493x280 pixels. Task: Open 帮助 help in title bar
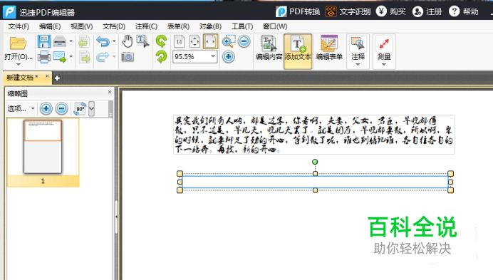[x=464, y=11]
